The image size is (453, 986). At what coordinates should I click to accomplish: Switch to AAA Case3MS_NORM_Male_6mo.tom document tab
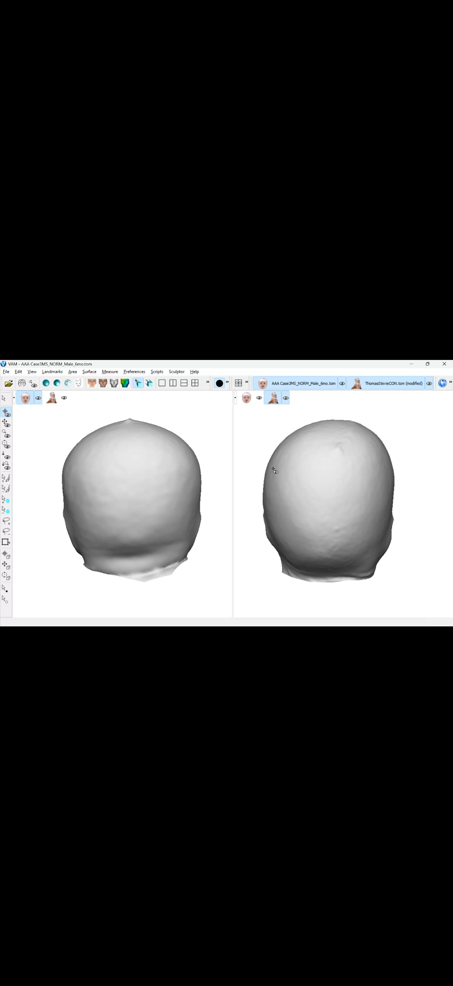tap(295, 384)
